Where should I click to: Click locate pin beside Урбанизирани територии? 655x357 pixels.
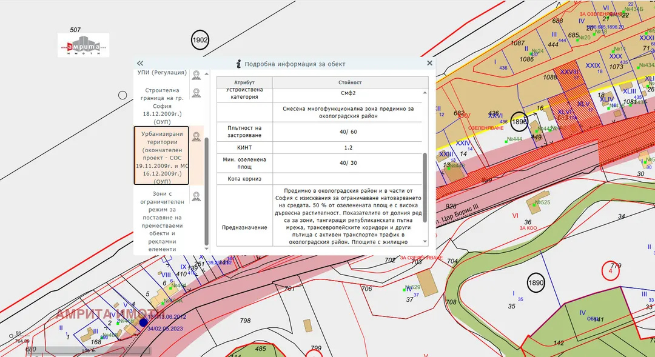(196, 136)
